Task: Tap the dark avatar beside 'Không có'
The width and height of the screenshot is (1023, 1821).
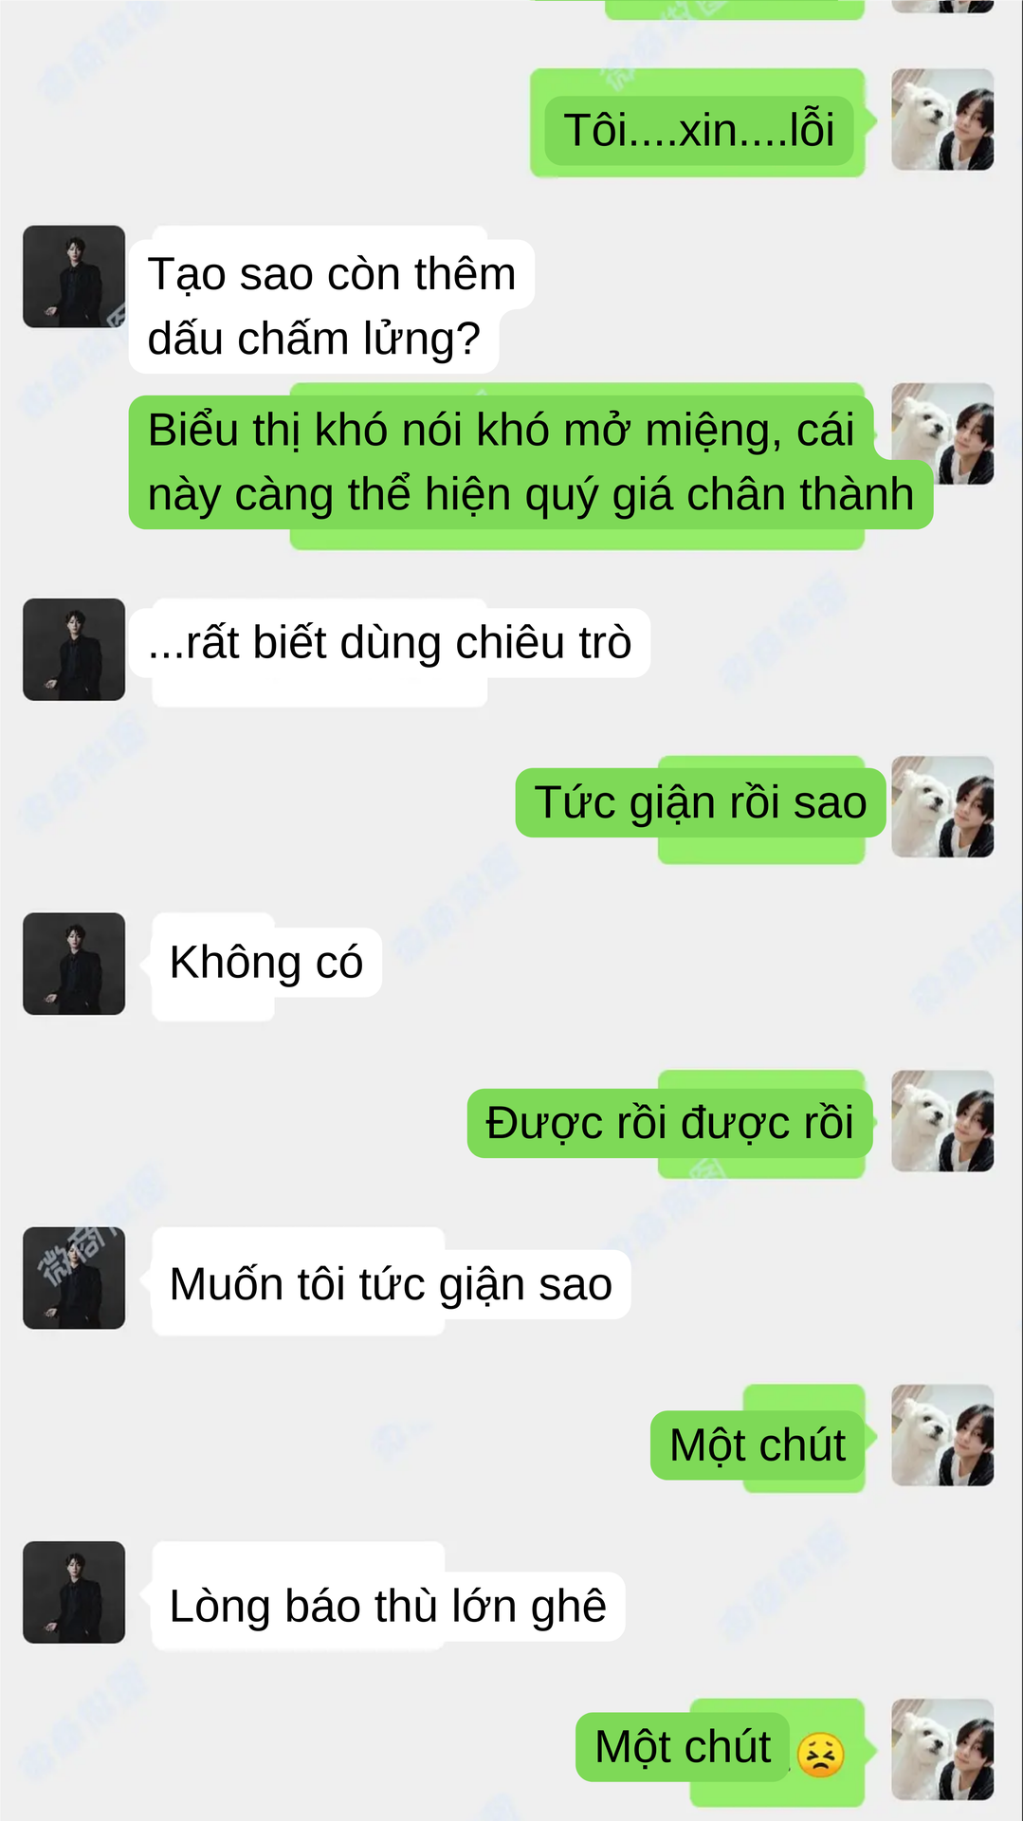Action: coord(74,964)
